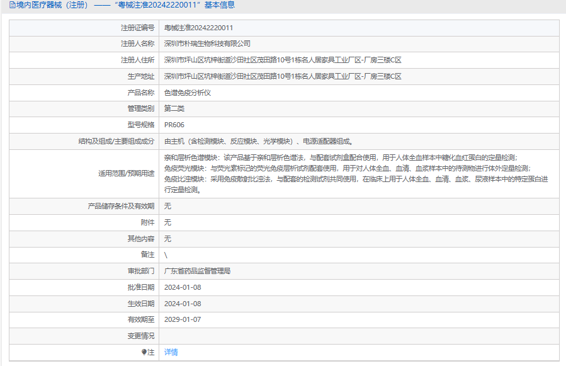Viewport: 566px width, 366px height.
Task: Click the label 有效期至
Action: tap(141, 319)
